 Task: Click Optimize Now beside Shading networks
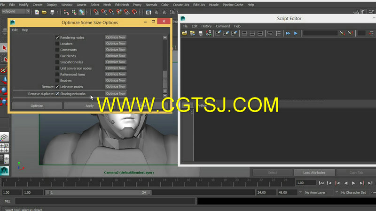[x=116, y=93]
